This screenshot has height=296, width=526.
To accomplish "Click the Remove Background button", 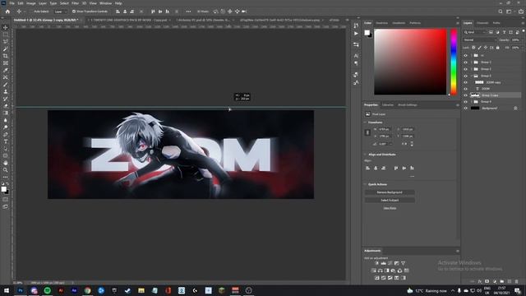I will coord(390,192).
